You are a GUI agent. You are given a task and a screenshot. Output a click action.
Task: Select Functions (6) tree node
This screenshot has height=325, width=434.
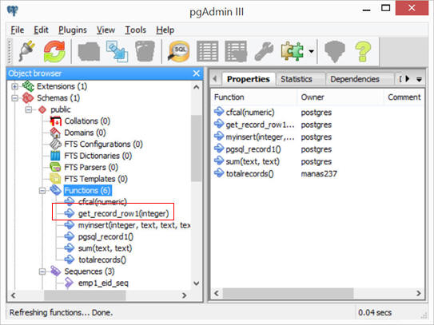point(87,191)
